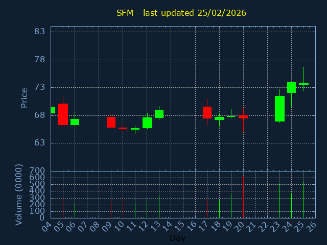Select the green volume bar on day 06
Screen dimensions: 327x245
coord(75,211)
